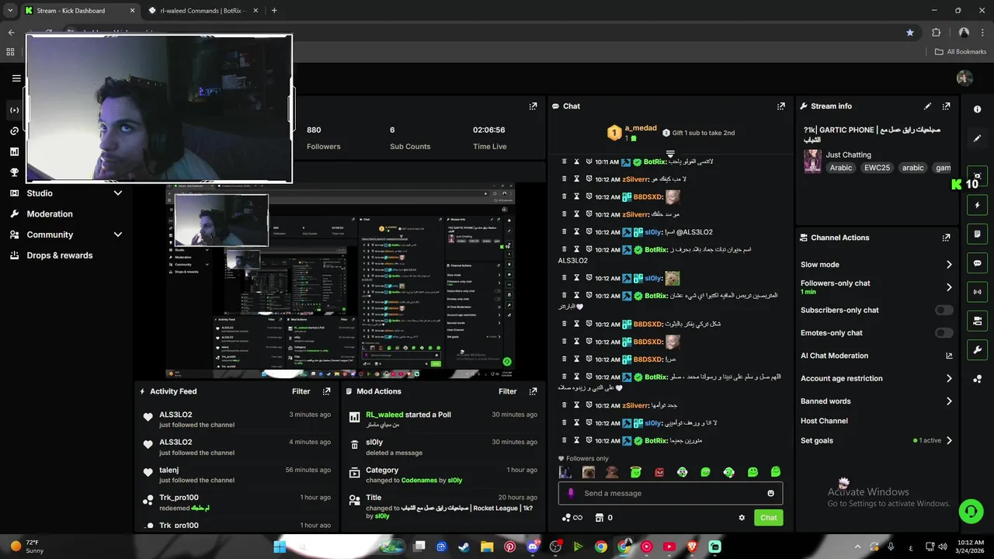
Task: Switch to the rl-waleed Commands BotRix tab
Action: pyautogui.click(x=203, y=11)
